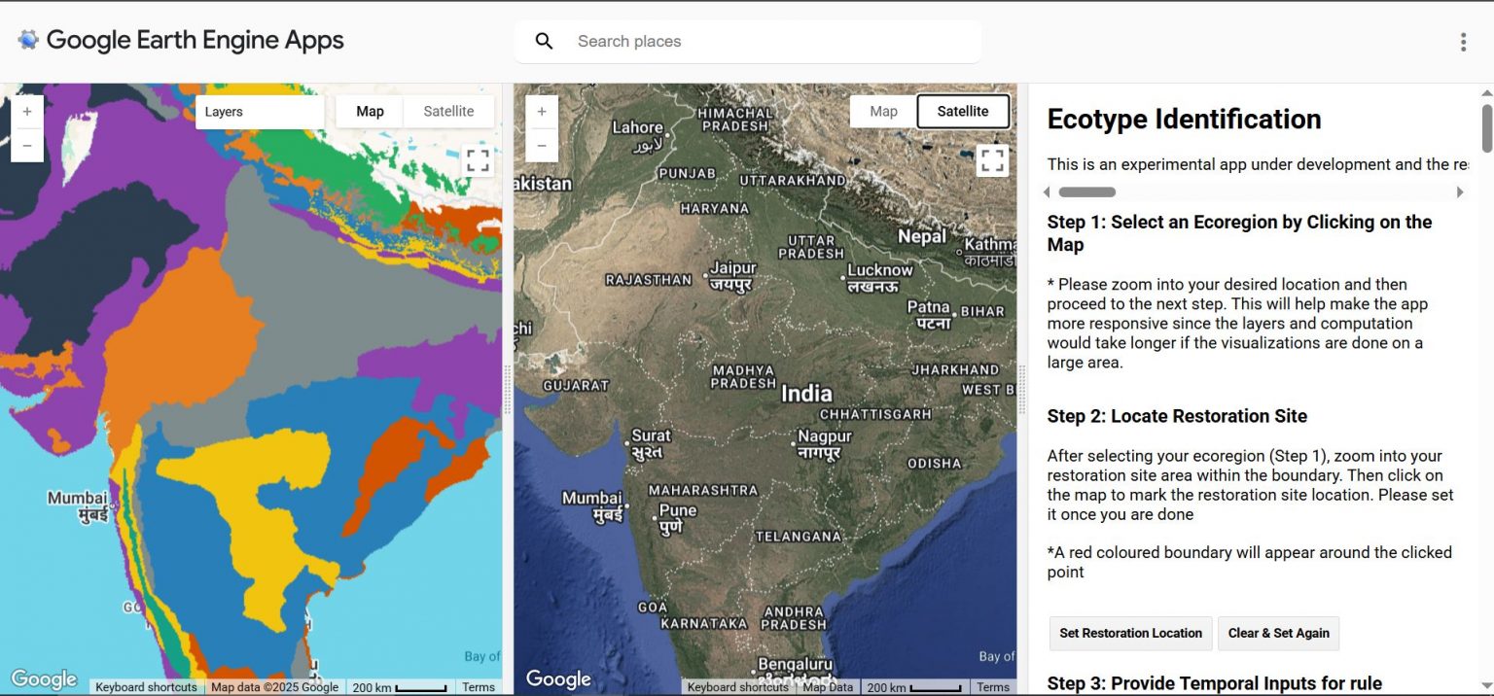Click the search magnifier icon
Image resolution: width=1494 pixels, height=696 pixels.
pyautogui.click(x=545, y=41)
